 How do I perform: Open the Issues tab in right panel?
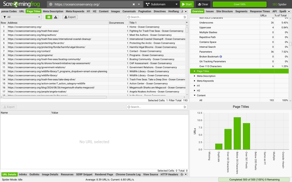210,11
